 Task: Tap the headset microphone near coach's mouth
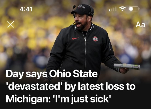(x=74, y=7)
